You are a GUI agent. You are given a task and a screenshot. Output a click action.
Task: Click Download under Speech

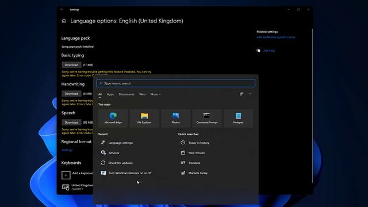[x=71, y=122]
